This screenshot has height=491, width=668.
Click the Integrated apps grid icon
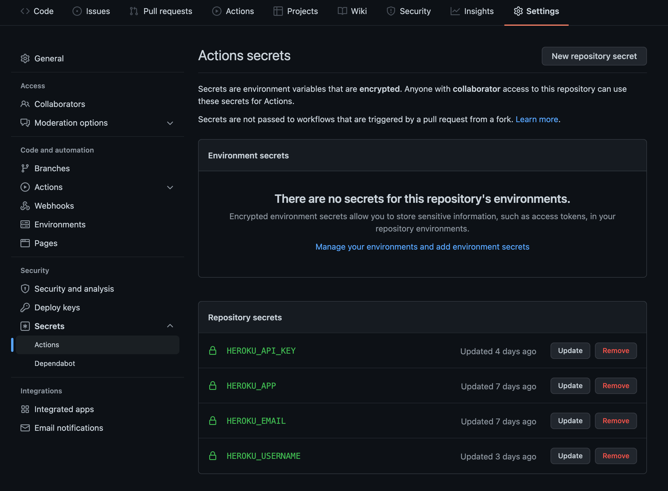tap(25, 409)
